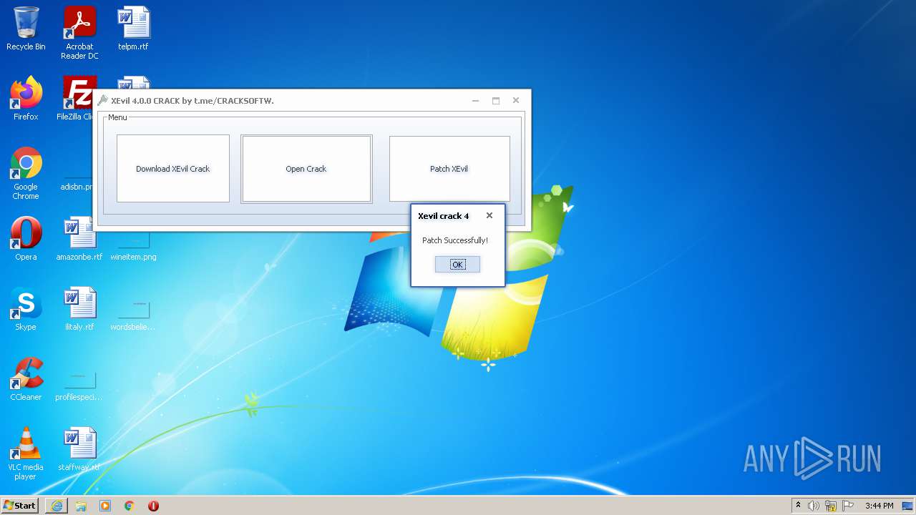Select the llitaly.rtf desktop file
This screenshot has width=916, height=515.
(79, 309)
